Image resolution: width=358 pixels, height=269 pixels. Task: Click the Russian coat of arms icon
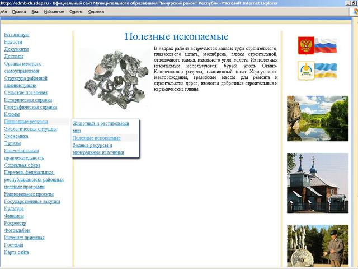pyautogui.click(x=306, y=46)
